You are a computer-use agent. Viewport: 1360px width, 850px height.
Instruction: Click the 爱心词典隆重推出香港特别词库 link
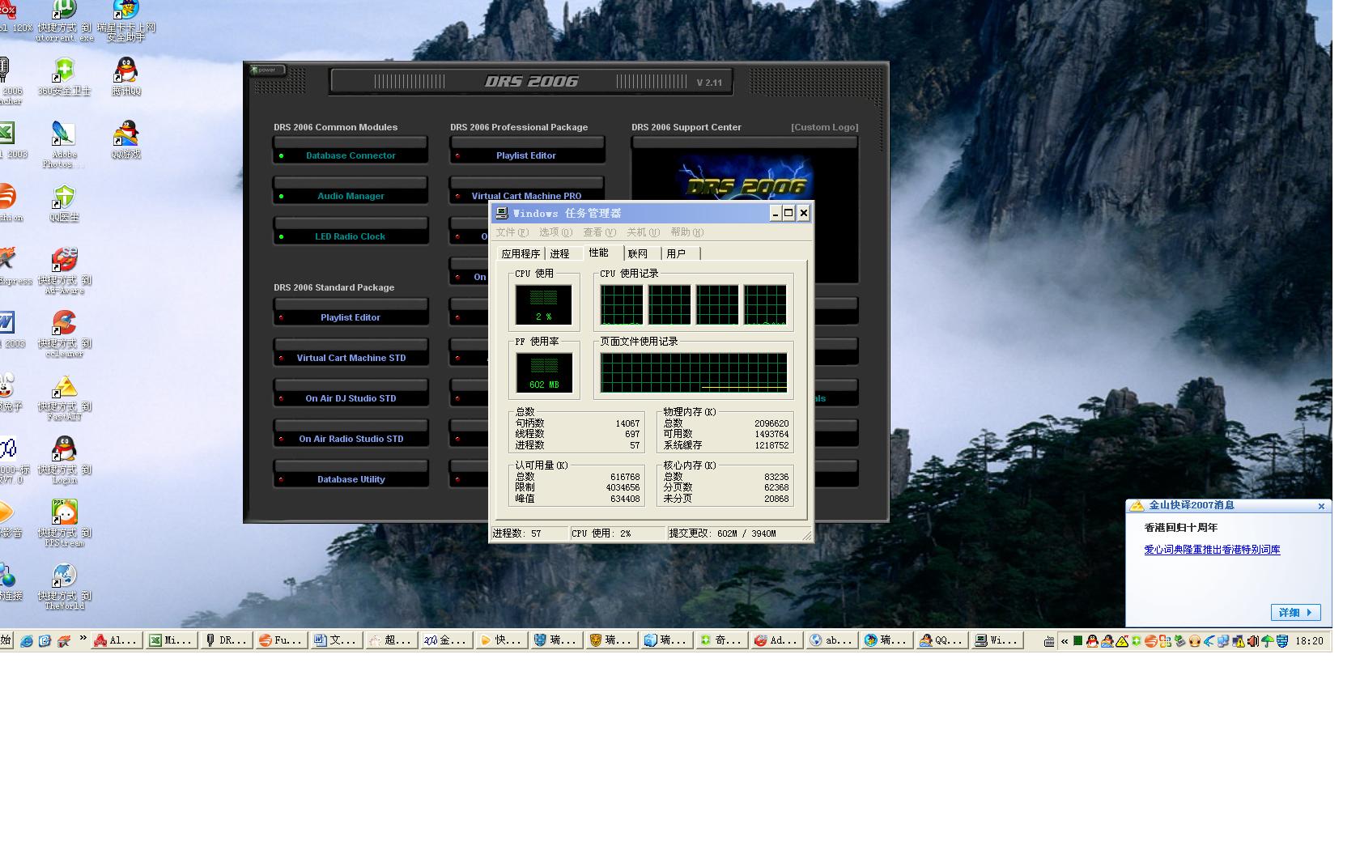click(1212, 550)
